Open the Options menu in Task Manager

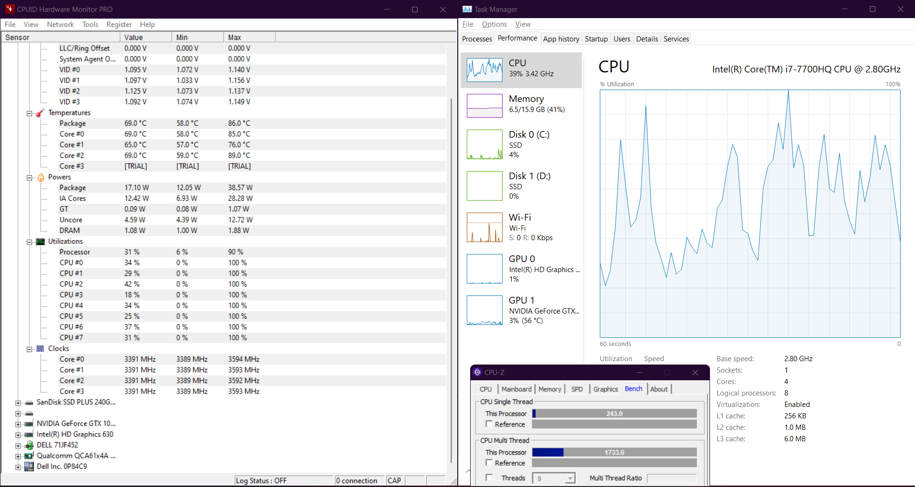[494, 24]
